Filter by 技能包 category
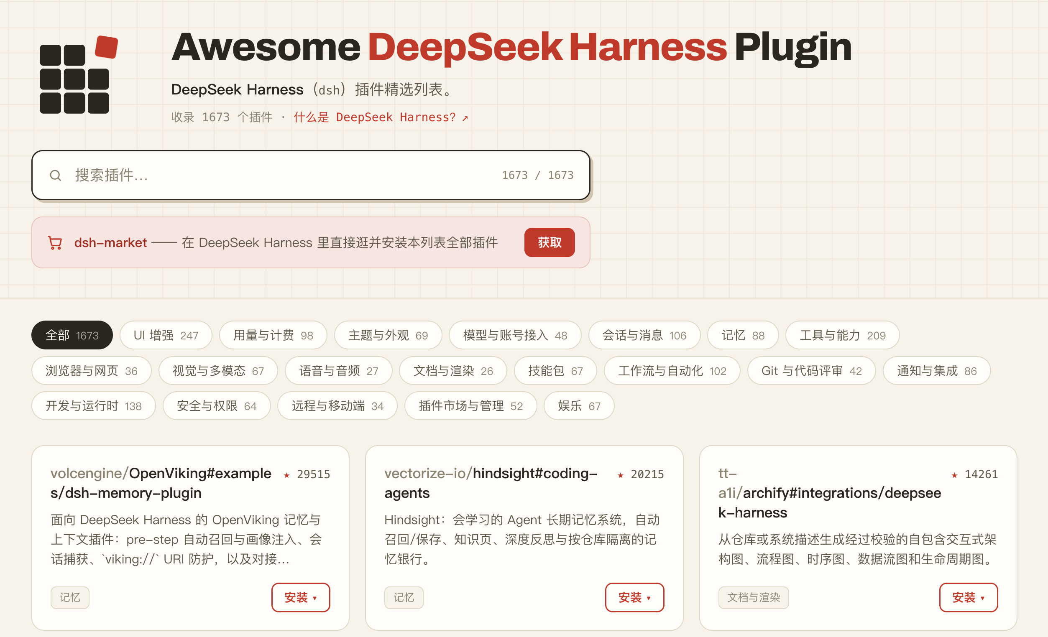The image size is (1048, 637). [x=555, y=370]
